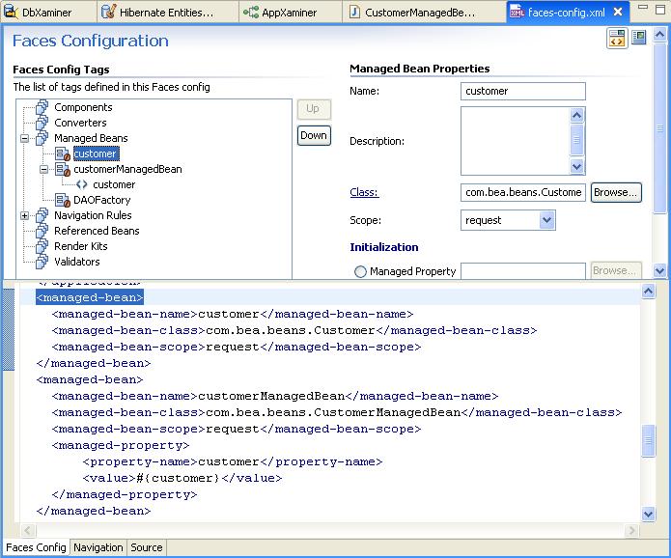Click the horizontal scrollbar right arrow
671x558 pixels.
[631, 531]
